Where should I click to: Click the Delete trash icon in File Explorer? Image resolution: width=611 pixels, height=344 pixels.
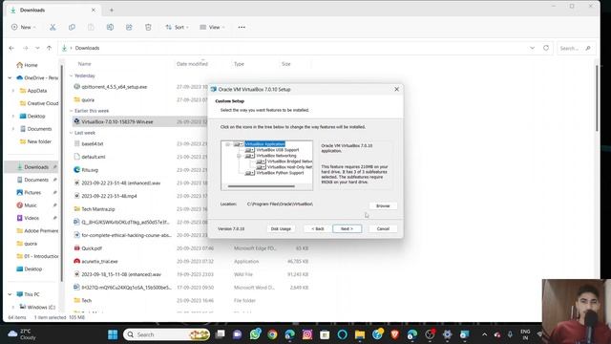pyautogui.click(x=148, y=28)
